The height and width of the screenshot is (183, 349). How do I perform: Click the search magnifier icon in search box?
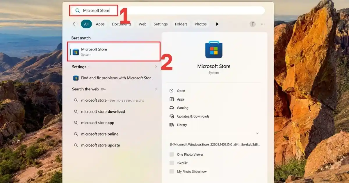[77, 10]
